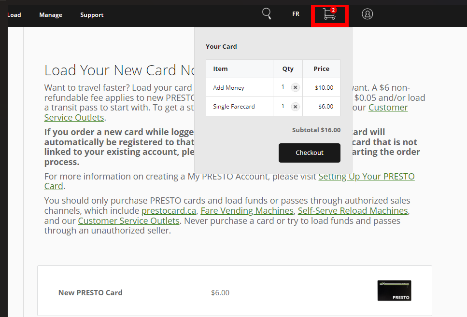467x317 pixels.
Task: Click the Your Card heading
Action: (221, 46)
